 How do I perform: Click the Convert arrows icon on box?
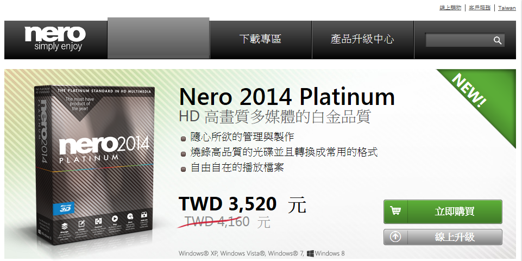coord(98,221)
